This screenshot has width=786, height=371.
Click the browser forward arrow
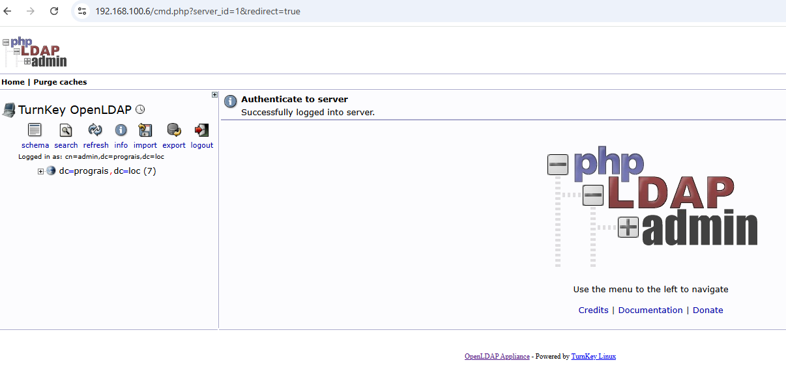(x=31, y=11)
